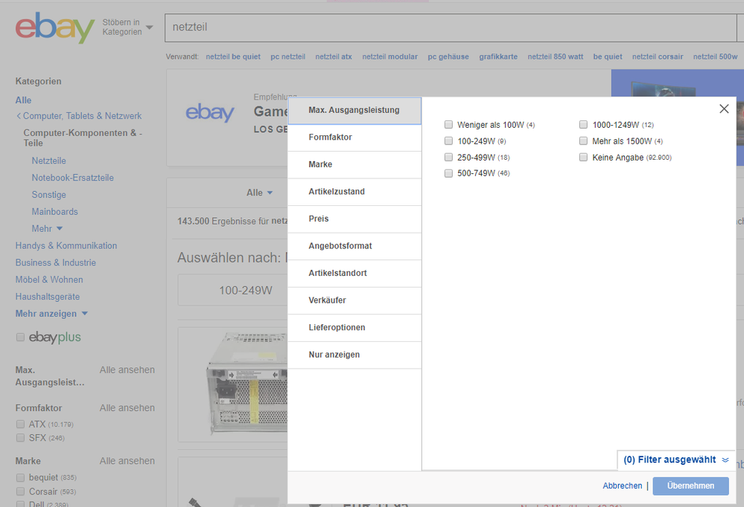Image resolution: width=744 pixels, height=507 pixels.
Task: Open related search netzteil be quiet
Action: tap(233, 56)
